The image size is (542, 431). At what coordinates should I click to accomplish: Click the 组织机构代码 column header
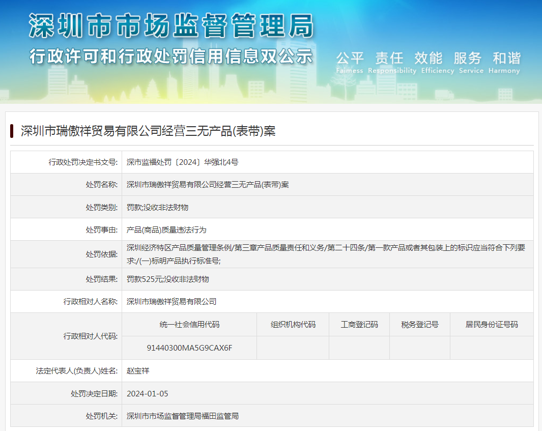[x=293, y=325]
